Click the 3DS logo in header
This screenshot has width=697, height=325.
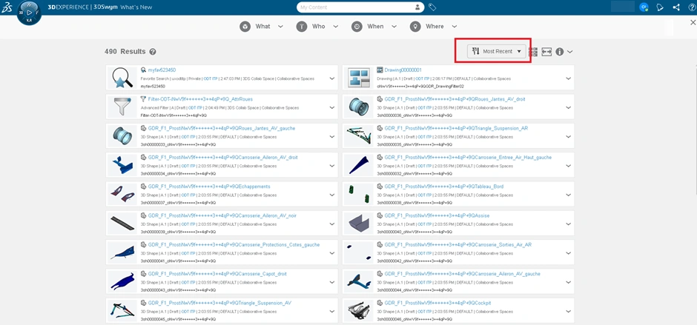point(7,7)
